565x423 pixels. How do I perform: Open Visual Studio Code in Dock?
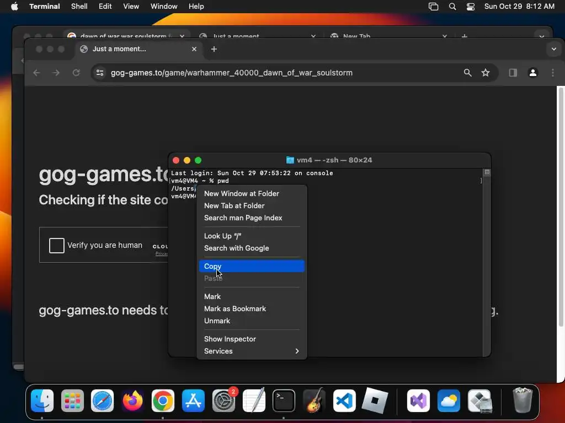tap(344, 400)
